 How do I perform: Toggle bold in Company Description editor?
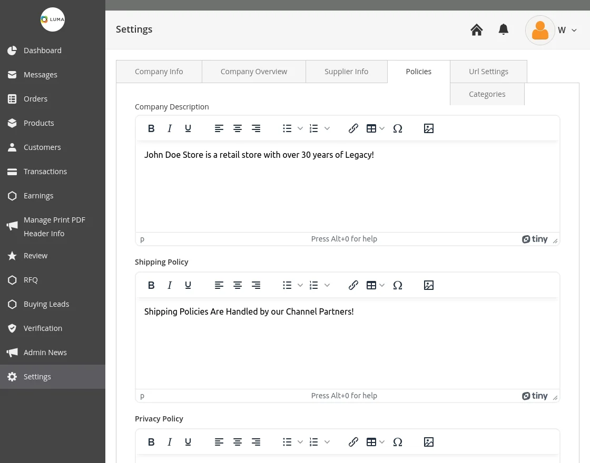click(151, 128)
